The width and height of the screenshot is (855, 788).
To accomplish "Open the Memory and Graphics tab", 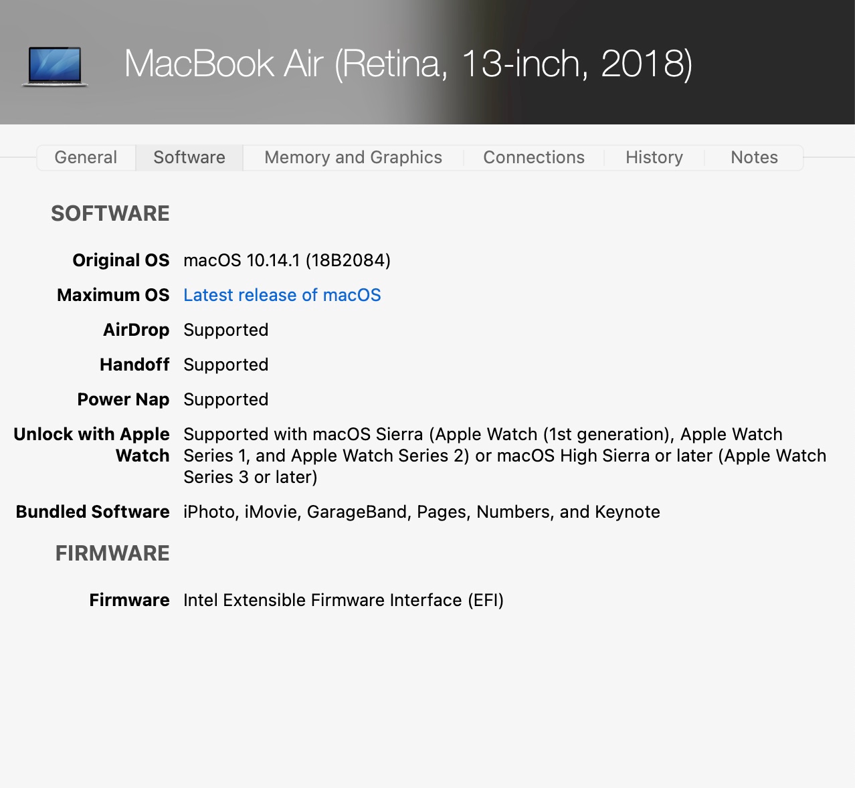I will pyautogui.click(x=353, y=157).
